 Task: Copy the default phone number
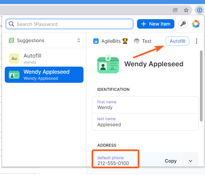pyautogui.click(x=171, y=161)
